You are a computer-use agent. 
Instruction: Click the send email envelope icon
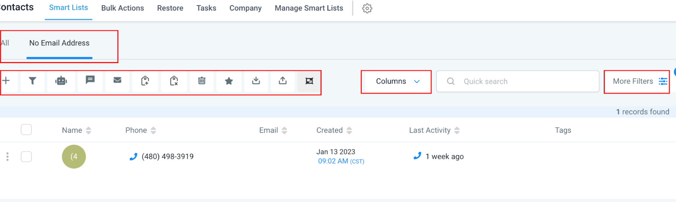pyautogui.click(x=117, y=80)
